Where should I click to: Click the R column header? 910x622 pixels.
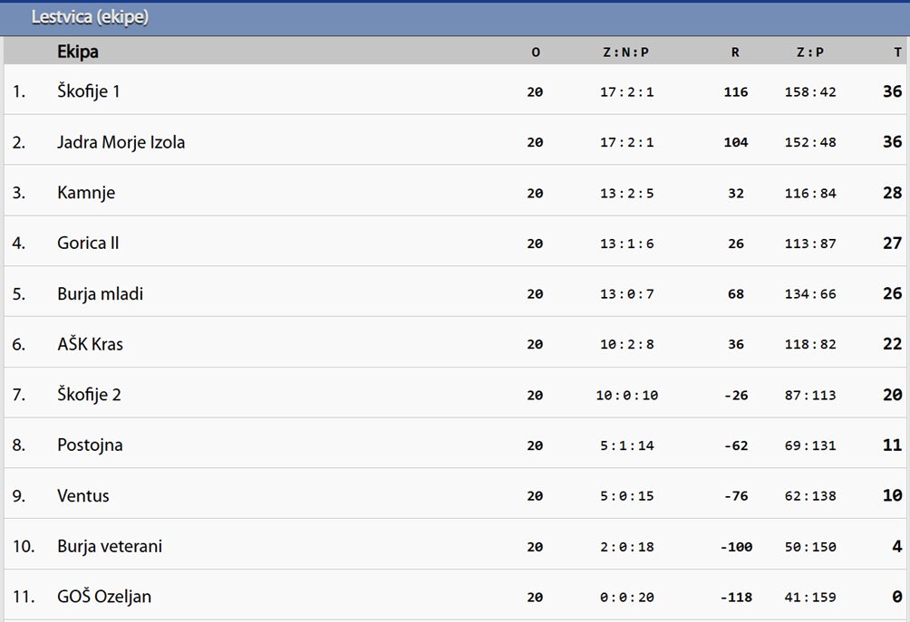click(735, 53)
